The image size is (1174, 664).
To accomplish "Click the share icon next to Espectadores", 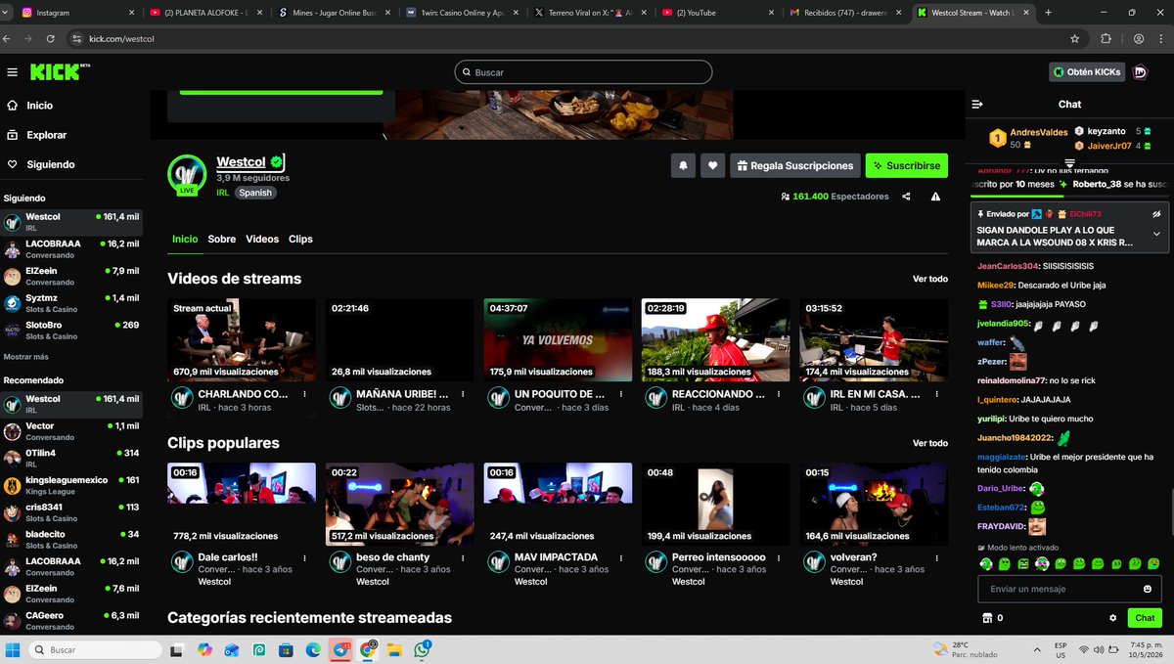I will point(906,197).
